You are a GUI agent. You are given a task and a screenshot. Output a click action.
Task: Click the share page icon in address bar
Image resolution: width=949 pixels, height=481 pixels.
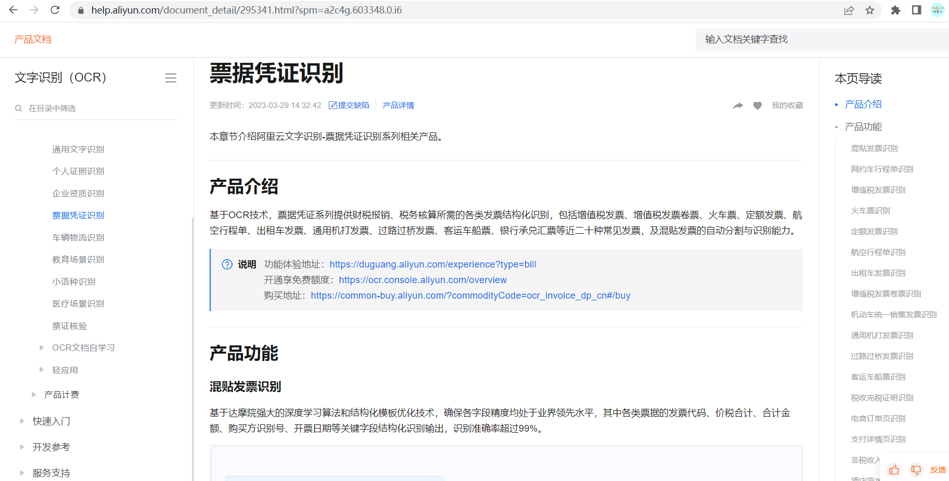click(x=849, y=10)
